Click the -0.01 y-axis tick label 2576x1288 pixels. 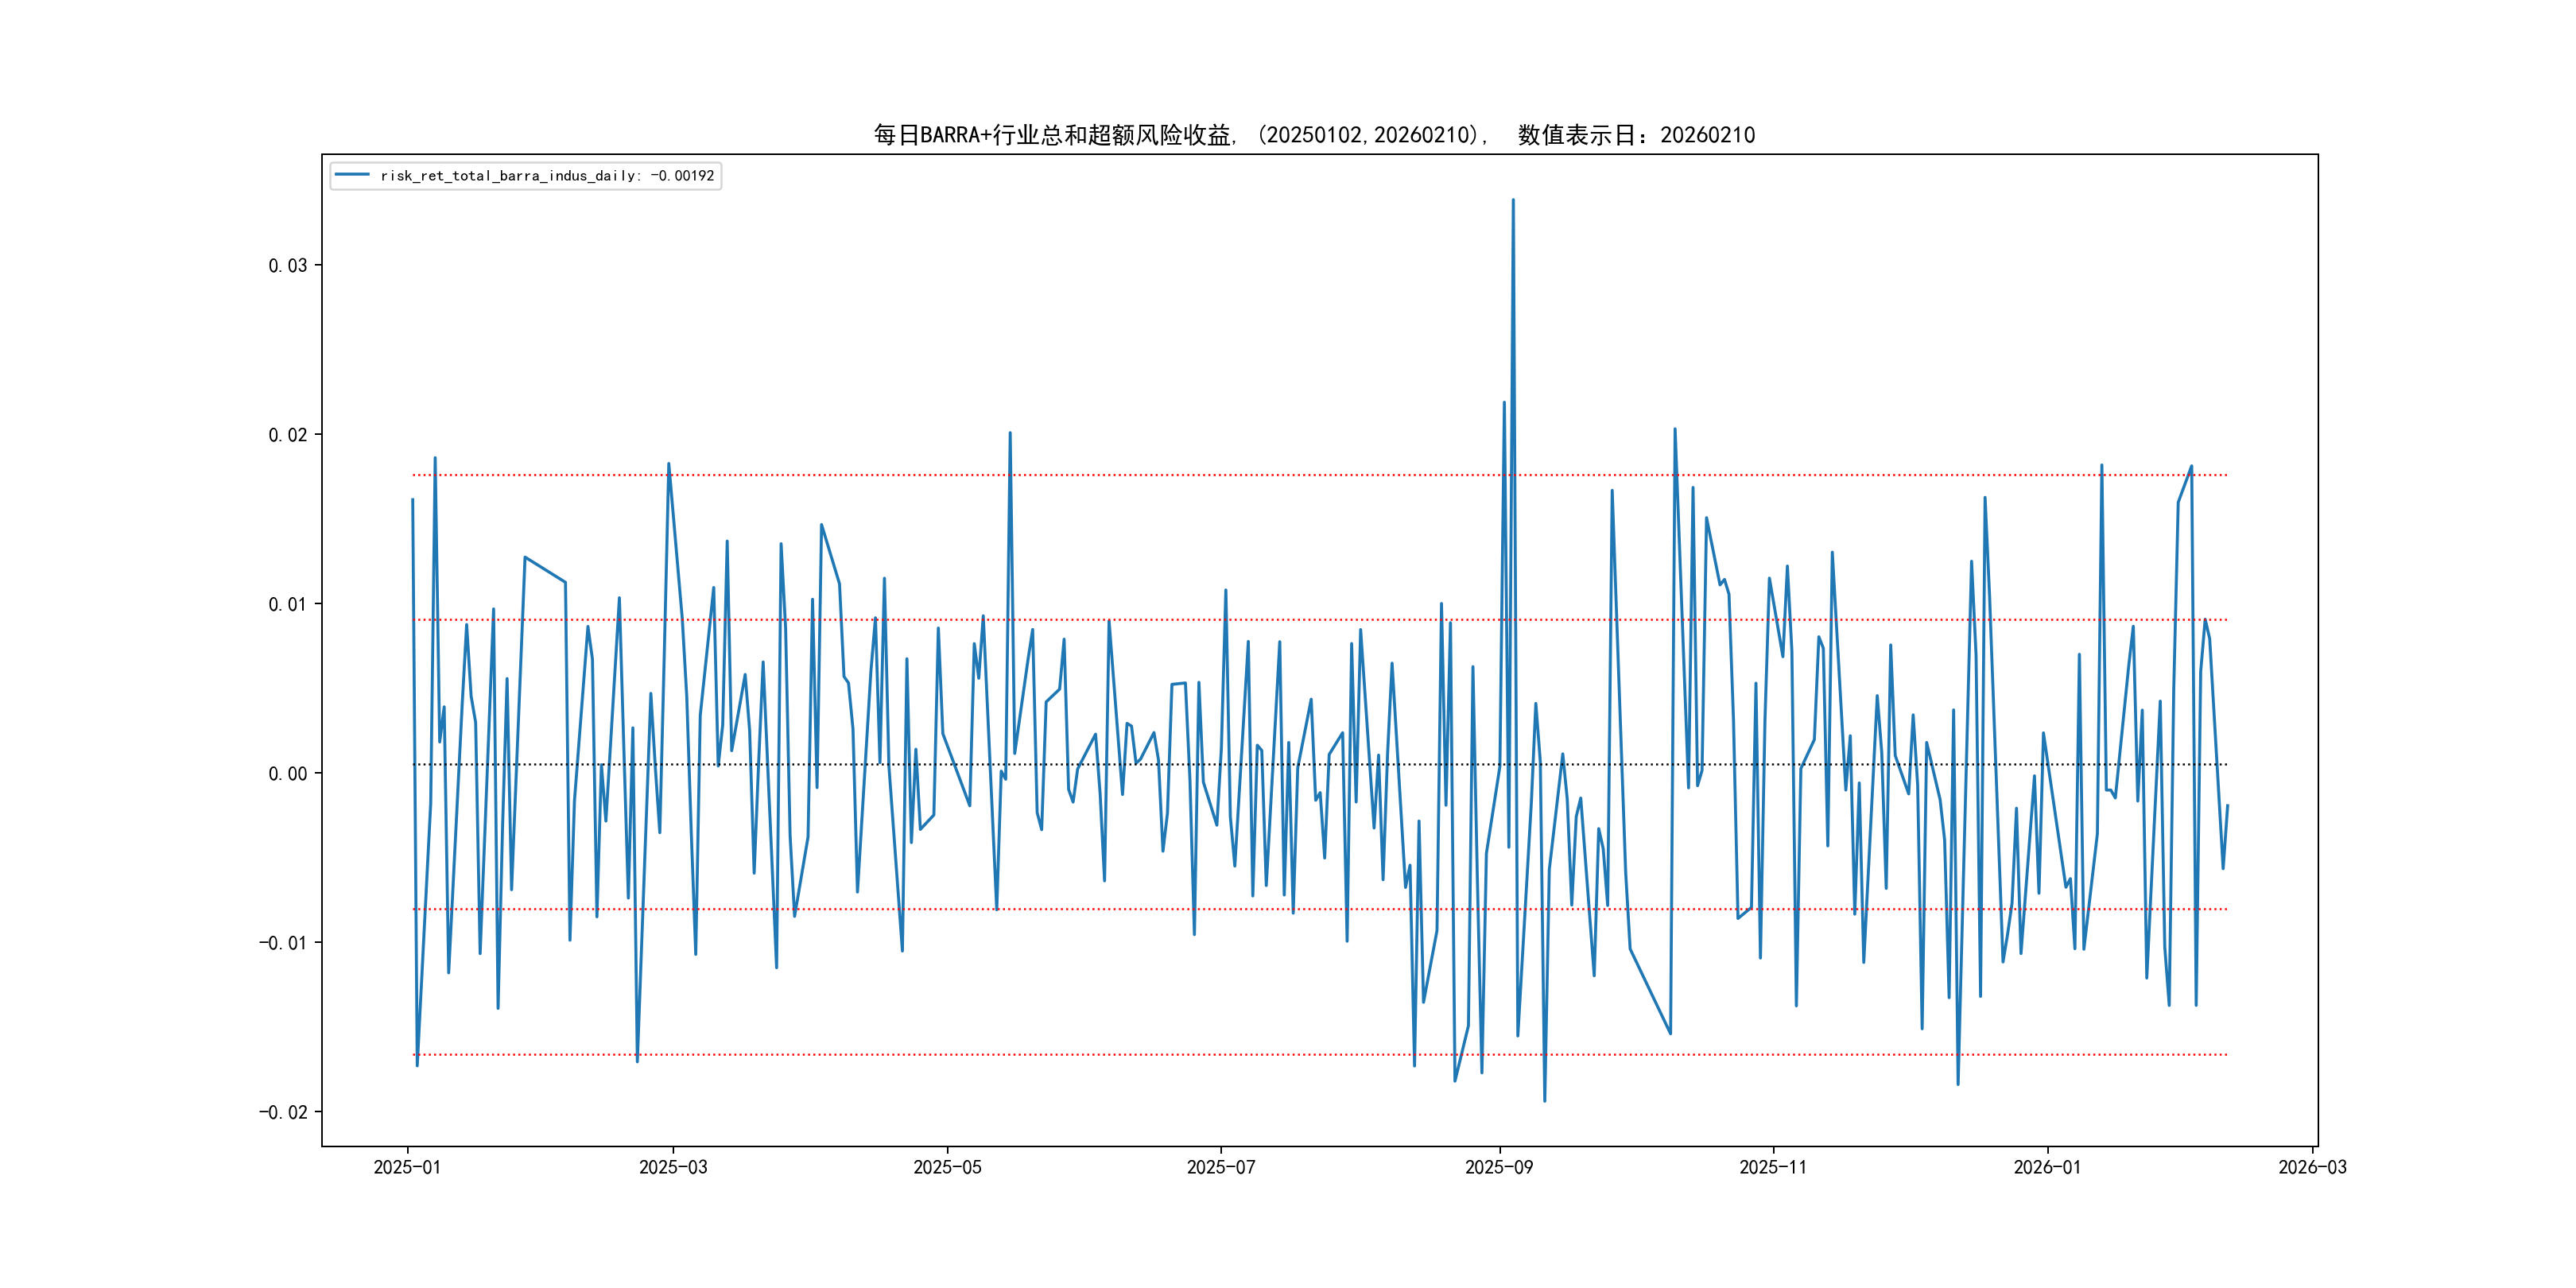click(282, 943)
